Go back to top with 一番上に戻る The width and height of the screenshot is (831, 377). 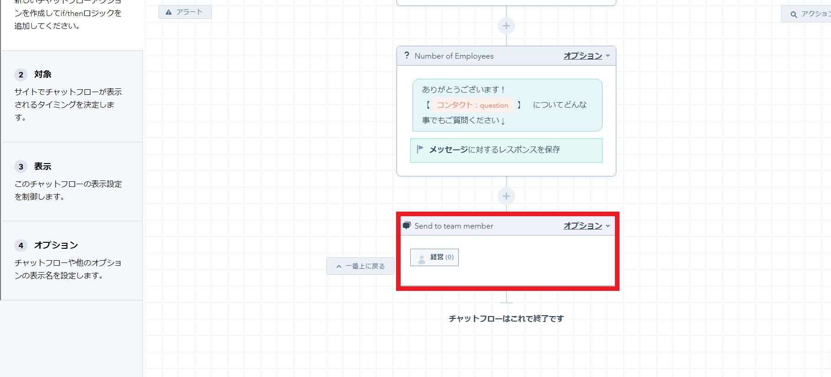point(360,266)
